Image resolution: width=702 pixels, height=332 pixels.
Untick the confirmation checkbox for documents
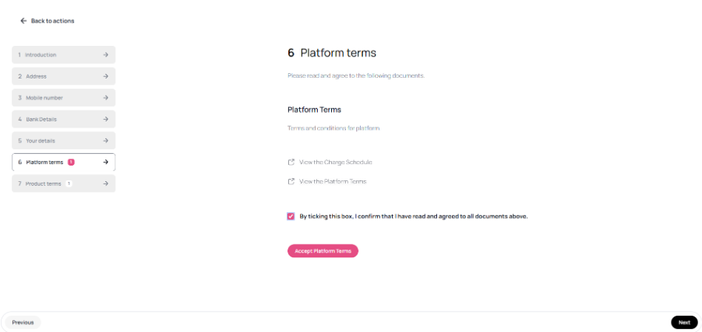point(291,216)
